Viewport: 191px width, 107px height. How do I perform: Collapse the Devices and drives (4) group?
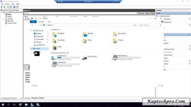50,53
